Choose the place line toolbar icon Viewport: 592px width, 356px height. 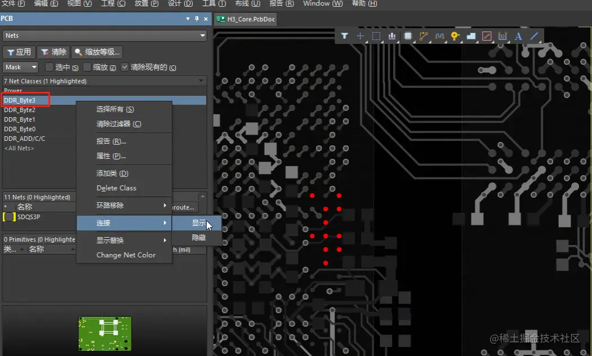coord(533,35)
